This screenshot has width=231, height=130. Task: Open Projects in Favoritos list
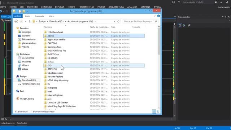[x=25, y=47]
